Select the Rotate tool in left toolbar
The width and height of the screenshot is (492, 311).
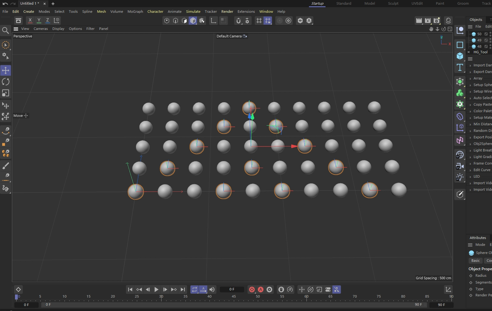pyautogui.click(x=6, y=82)
